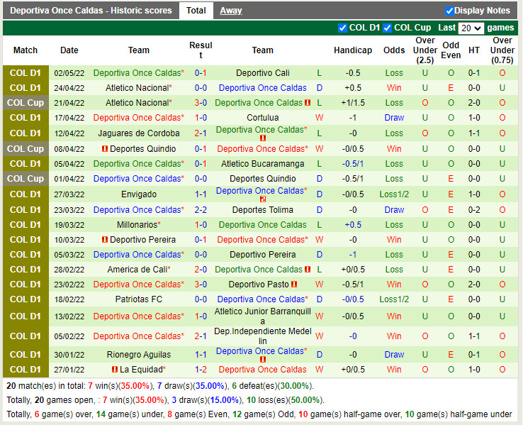The width and height of the screenshot is (523, 425).
Task: Open the Envigado team link
Action: pyautogui.click(x=139, y=194)
